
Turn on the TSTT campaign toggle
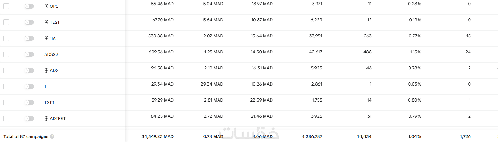coord(29,102)
